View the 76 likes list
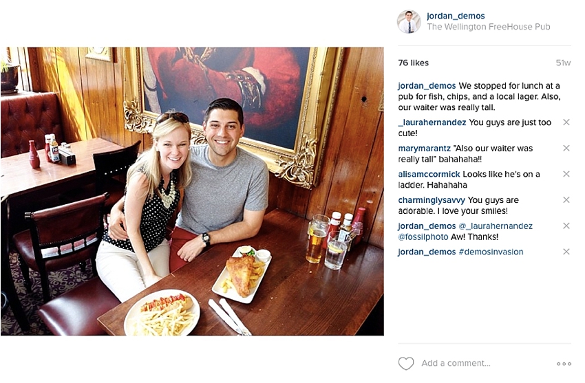The width and height of the screenshot is (585, 383). point(413,63)
